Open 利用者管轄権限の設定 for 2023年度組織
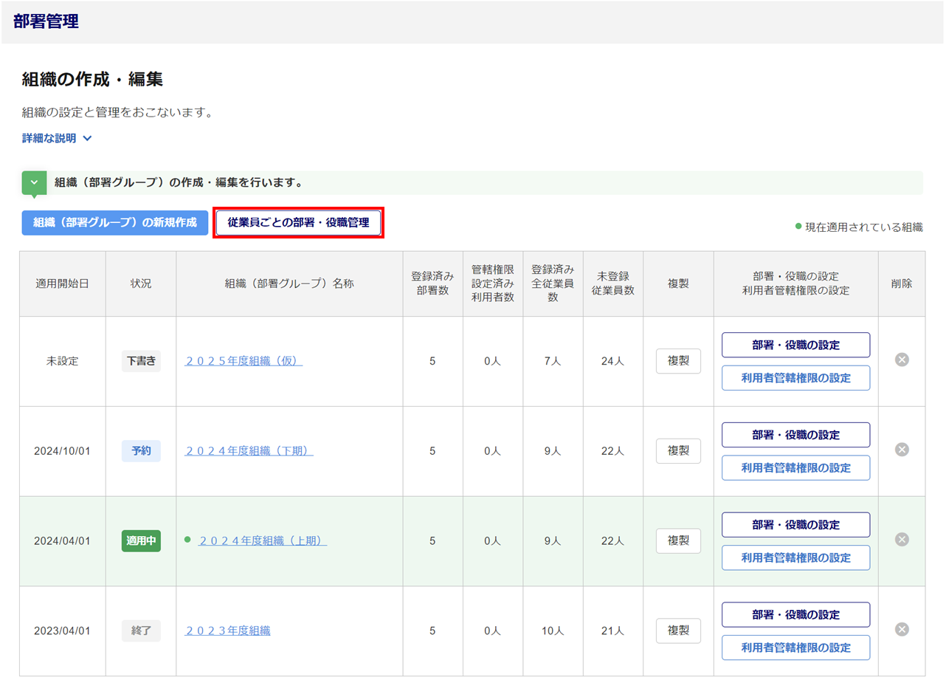Screen dimensions: 946x680 pyautogui.click(x=795, y=648)
